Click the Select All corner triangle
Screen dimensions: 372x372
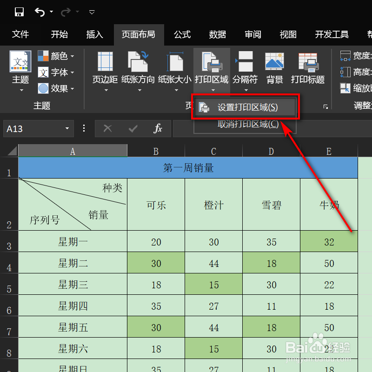(x=12, y=150)
